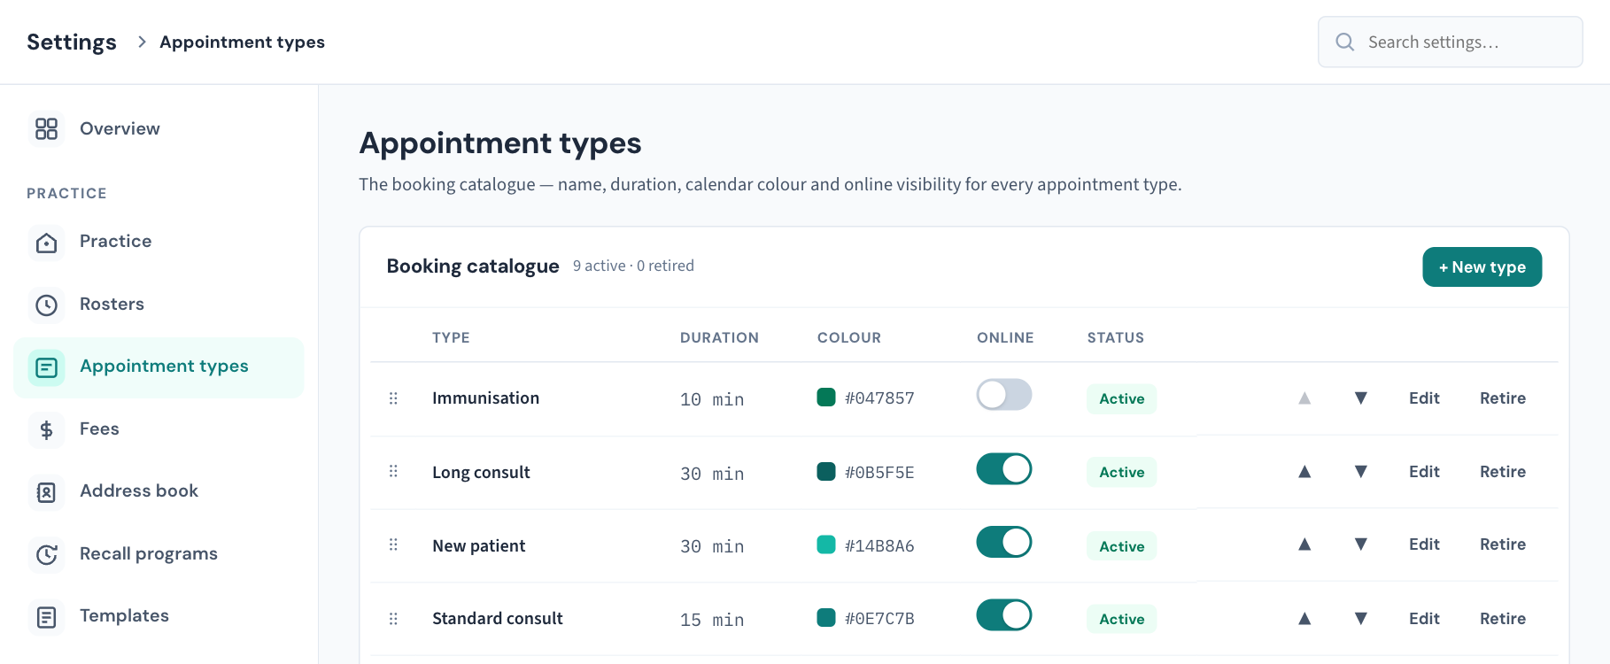Open the Templates section
The height and width of the screenshot is (664, 1610).
click(159, 616)
